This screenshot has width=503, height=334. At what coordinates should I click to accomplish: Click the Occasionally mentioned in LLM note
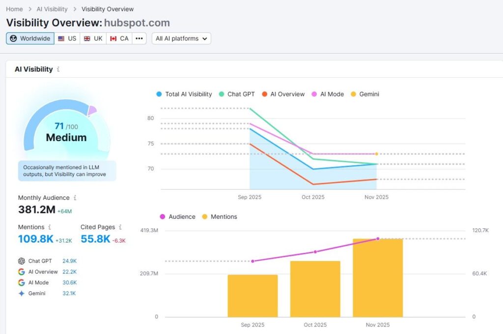(x=67, y=171)
